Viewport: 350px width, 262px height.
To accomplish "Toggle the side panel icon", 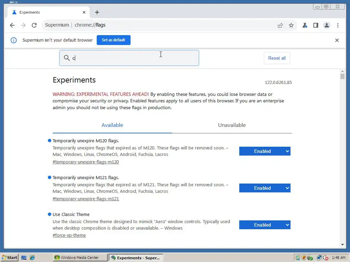I will tap(315, 25).
